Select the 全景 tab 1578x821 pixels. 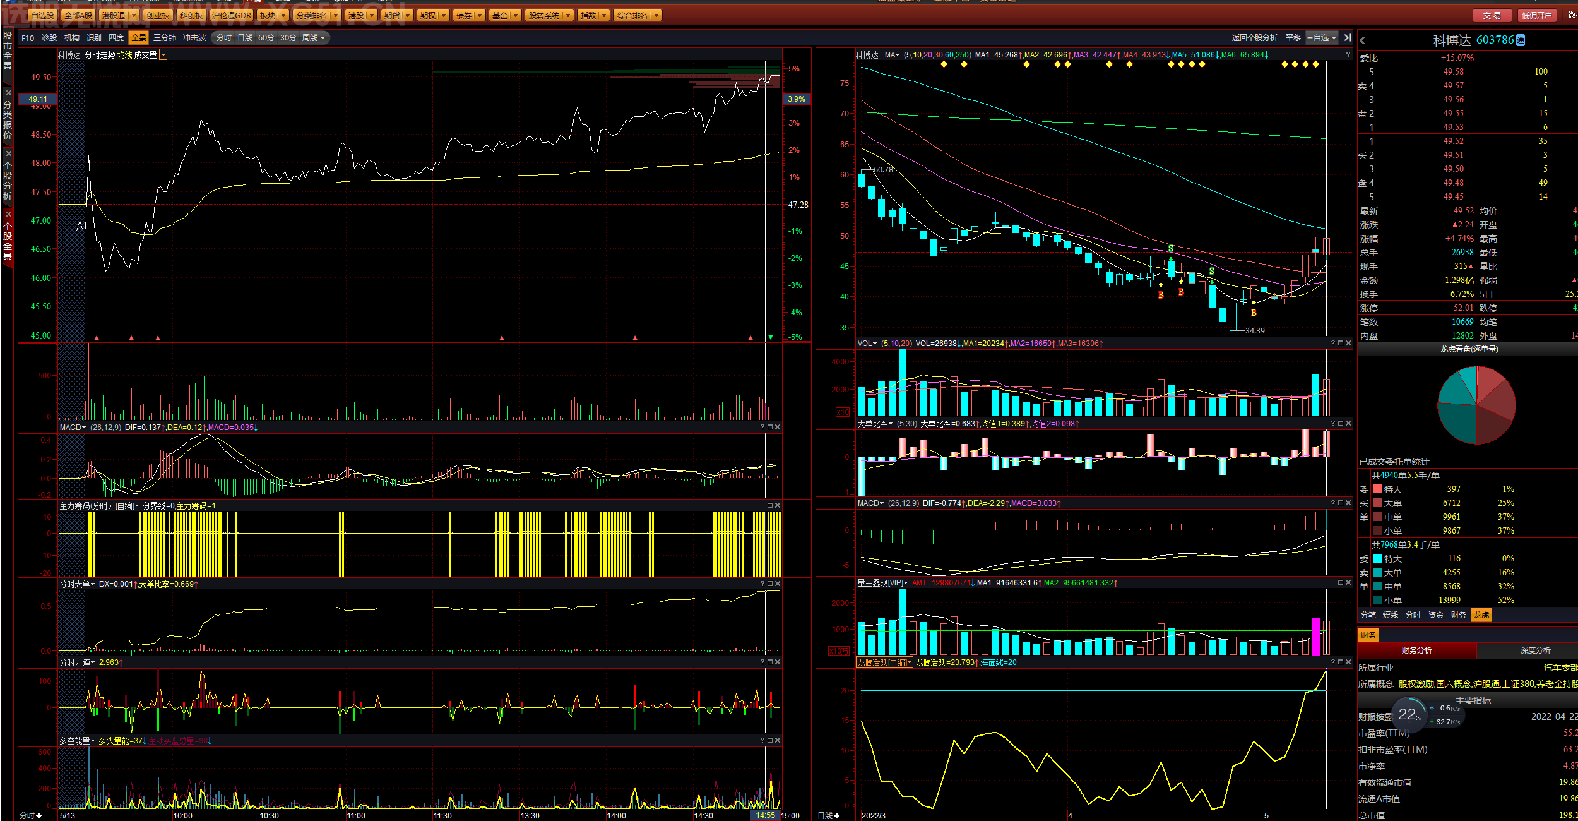138,38
